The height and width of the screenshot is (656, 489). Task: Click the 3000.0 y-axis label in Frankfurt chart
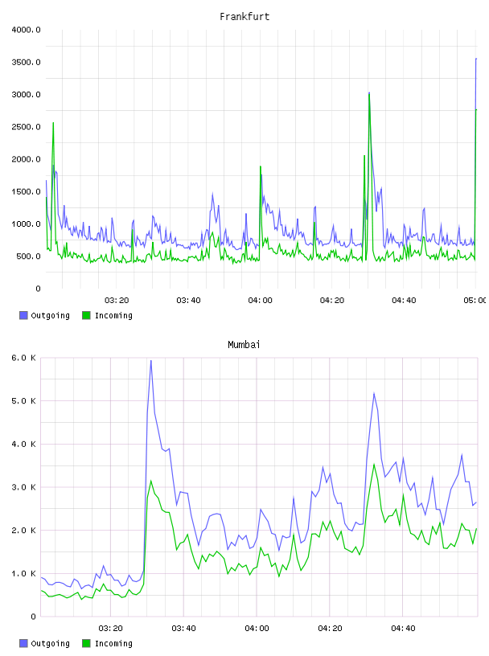pos(26,95)
